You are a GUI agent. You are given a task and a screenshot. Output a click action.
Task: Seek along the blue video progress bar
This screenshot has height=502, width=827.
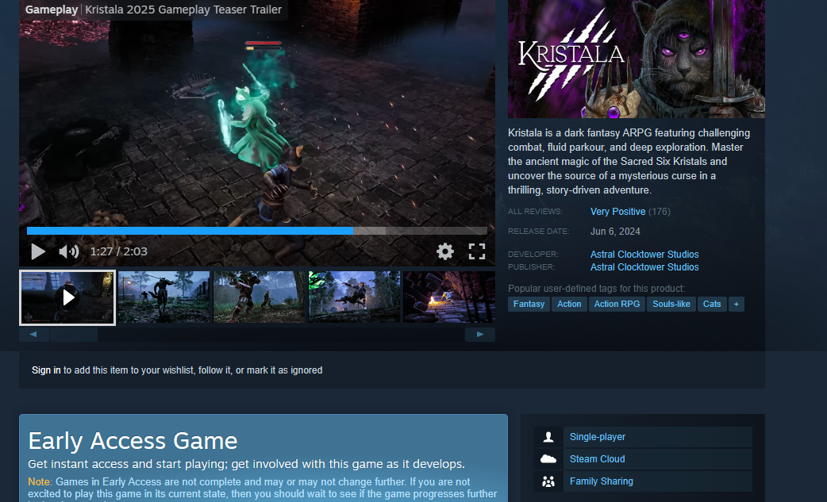[x=257, y=231]
